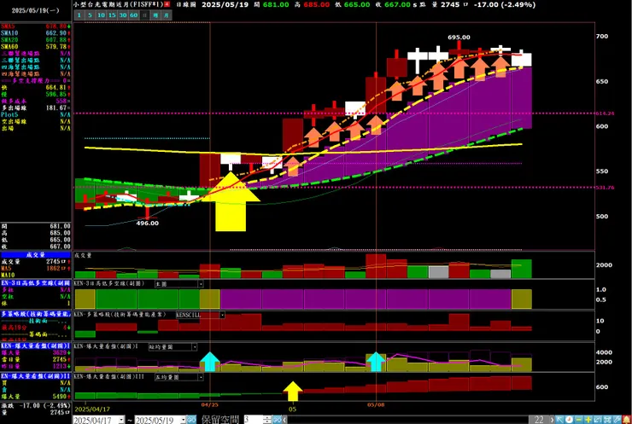Image resolution: width=632 pixels, height=424 pixels.
Task: Click the clock icon in bottom toolbar
Action: pos(569,420)
